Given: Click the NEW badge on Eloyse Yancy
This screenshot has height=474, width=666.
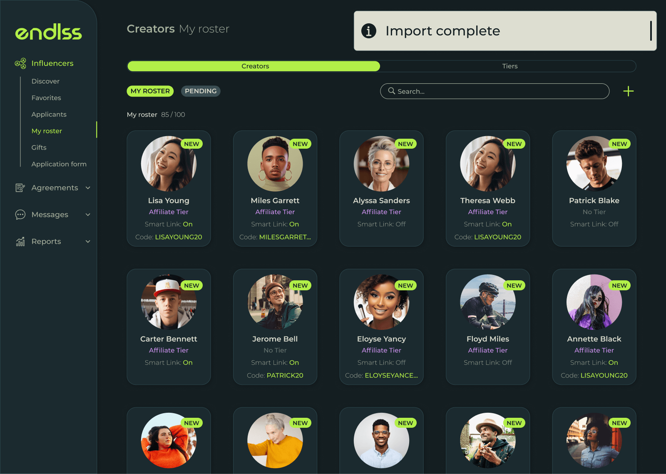Looking at the screenshot, I should [405, 285].
